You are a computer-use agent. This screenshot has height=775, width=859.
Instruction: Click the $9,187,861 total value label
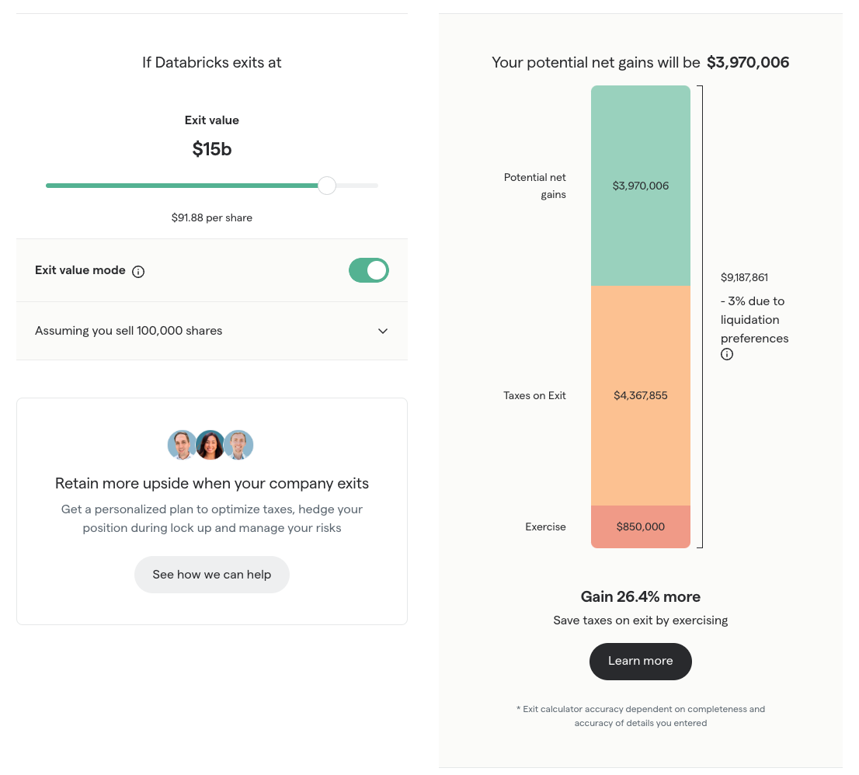744,277
